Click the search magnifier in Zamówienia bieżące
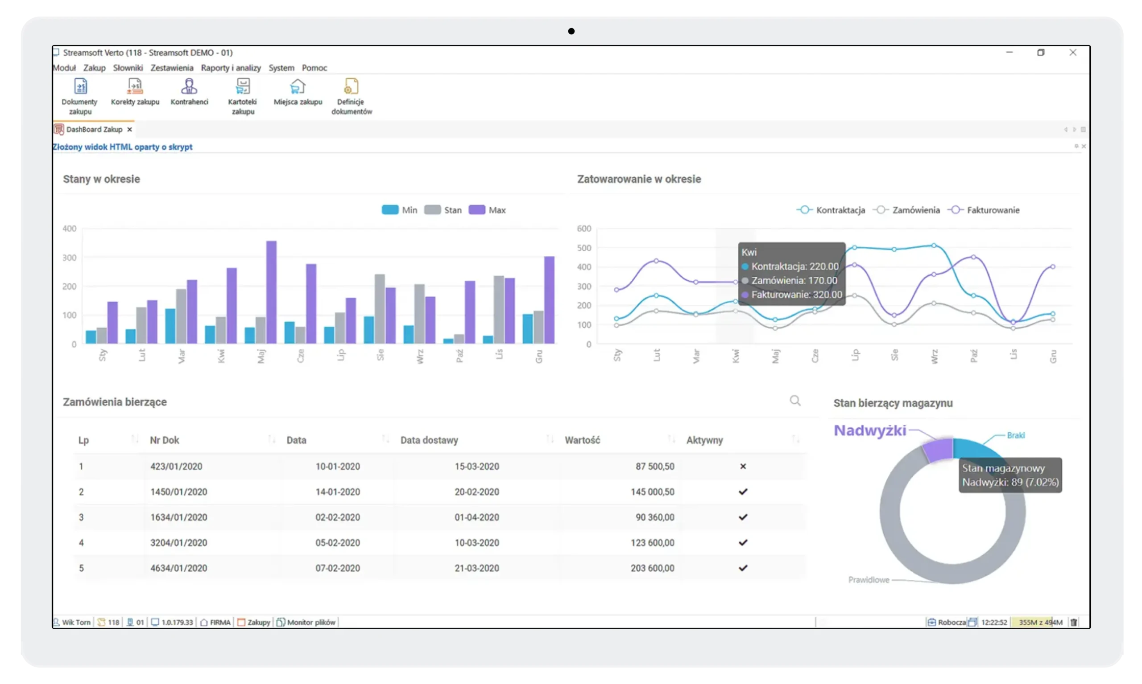This screenshot has width=1142, height=684. point(794,401)
